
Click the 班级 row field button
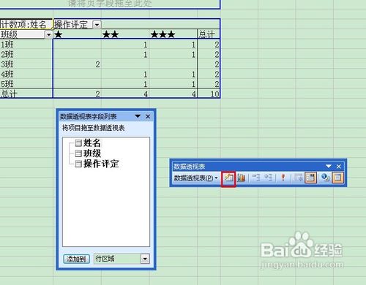coord(23,34)
